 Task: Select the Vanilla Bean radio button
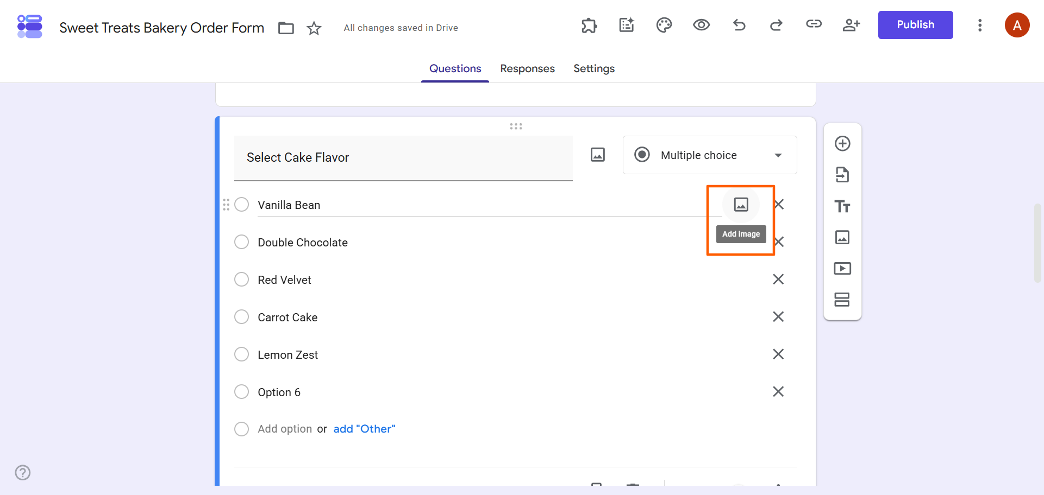[241, 205]
